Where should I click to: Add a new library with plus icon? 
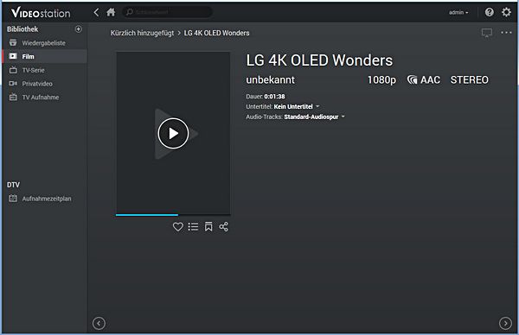79,29
